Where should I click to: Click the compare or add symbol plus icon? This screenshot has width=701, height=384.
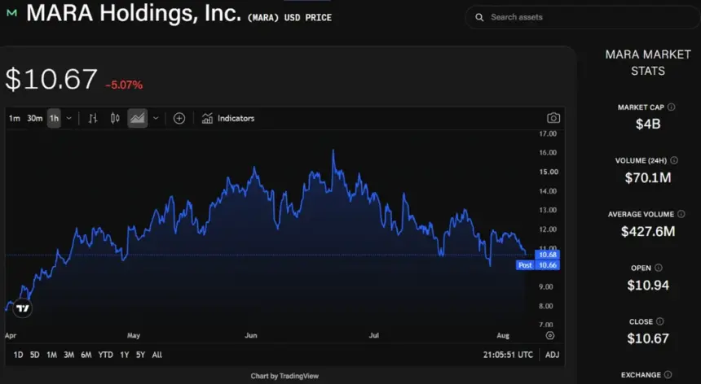pyautogui.click(x=179, y=118)
